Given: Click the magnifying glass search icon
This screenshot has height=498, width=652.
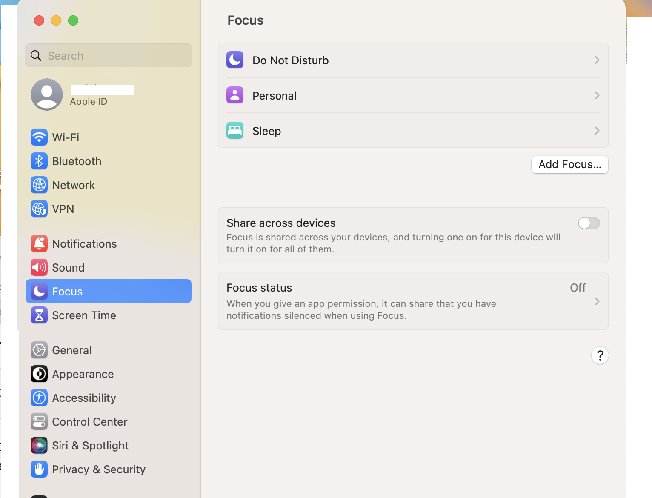Looking at the screenshot, I should [x=36, y=56].
